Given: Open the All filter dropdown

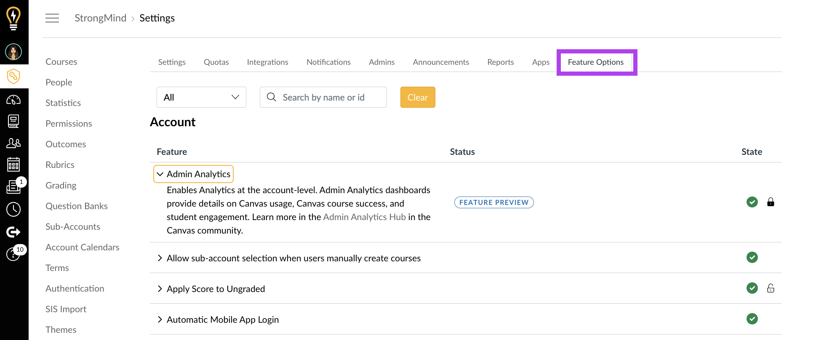Looking at the screenshot, I should [201, 97].
